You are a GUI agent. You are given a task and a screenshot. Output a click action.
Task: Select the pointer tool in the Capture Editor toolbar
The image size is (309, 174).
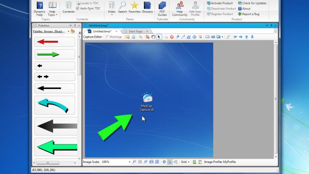click(x=159, y=37)
